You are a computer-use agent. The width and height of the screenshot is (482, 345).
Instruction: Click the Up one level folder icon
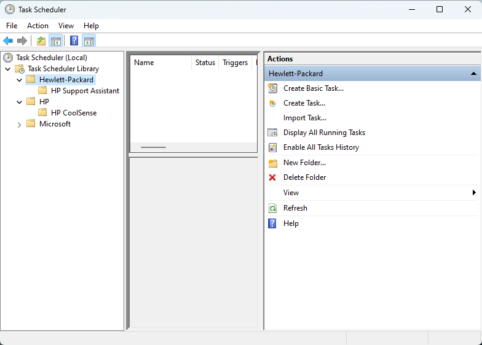(x=41, y=41)
